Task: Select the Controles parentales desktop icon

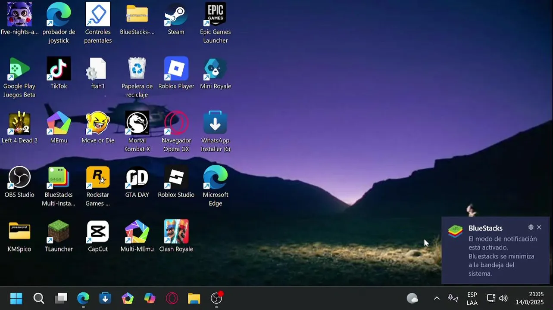Action: point(98,23)
